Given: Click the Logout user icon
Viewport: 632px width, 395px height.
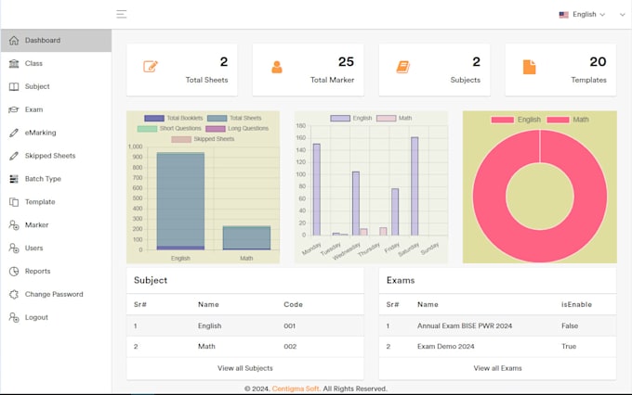Looking at the screenshot, I should click(x=14, y=317).
